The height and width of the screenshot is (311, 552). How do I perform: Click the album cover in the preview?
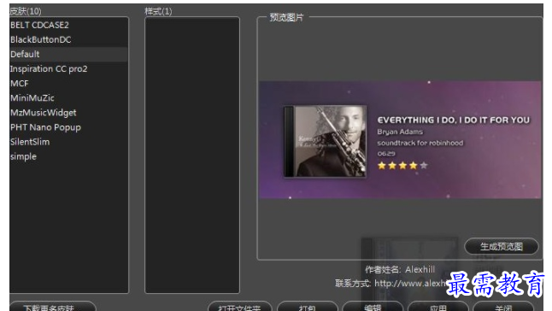(325, 141)
